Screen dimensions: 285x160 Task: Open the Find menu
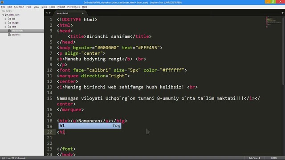coord(28,7)
